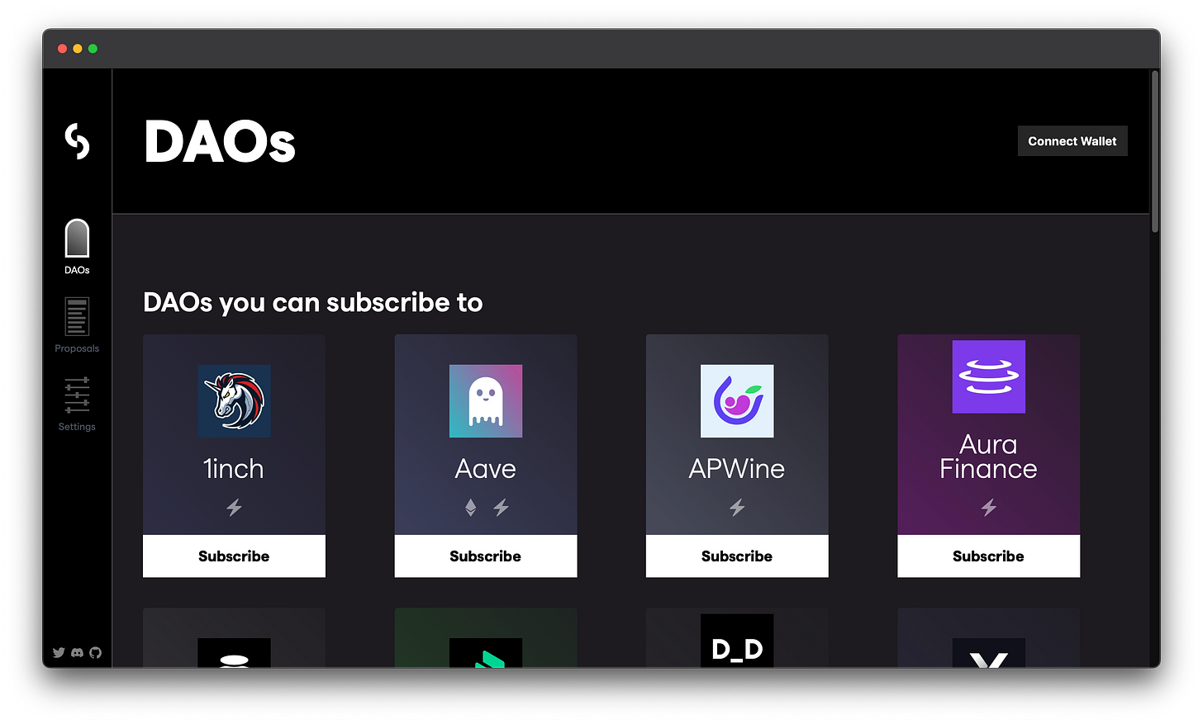Click the lightning bolt icon under APWine
Image resolution: width=1203 pixels, height=724 pixels.
coord(737,508)
